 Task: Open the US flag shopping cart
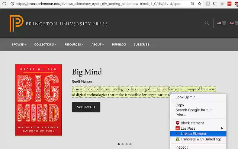[x=222, y=23]
